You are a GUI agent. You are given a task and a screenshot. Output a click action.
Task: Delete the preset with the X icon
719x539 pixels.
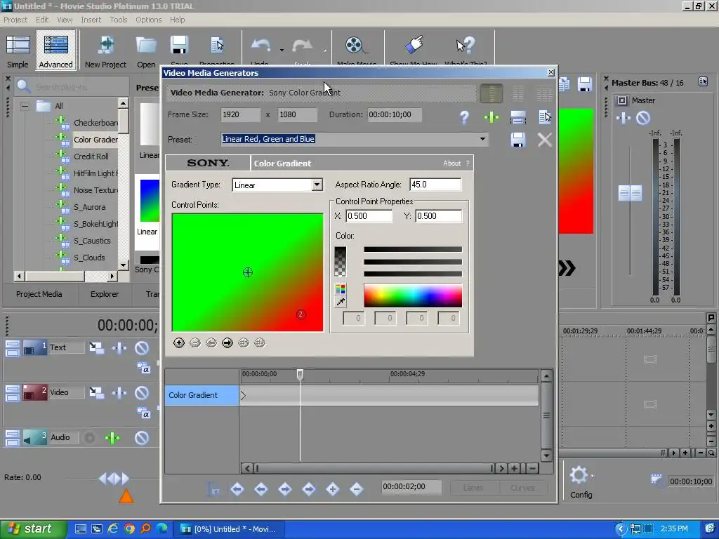pos(544,140)
